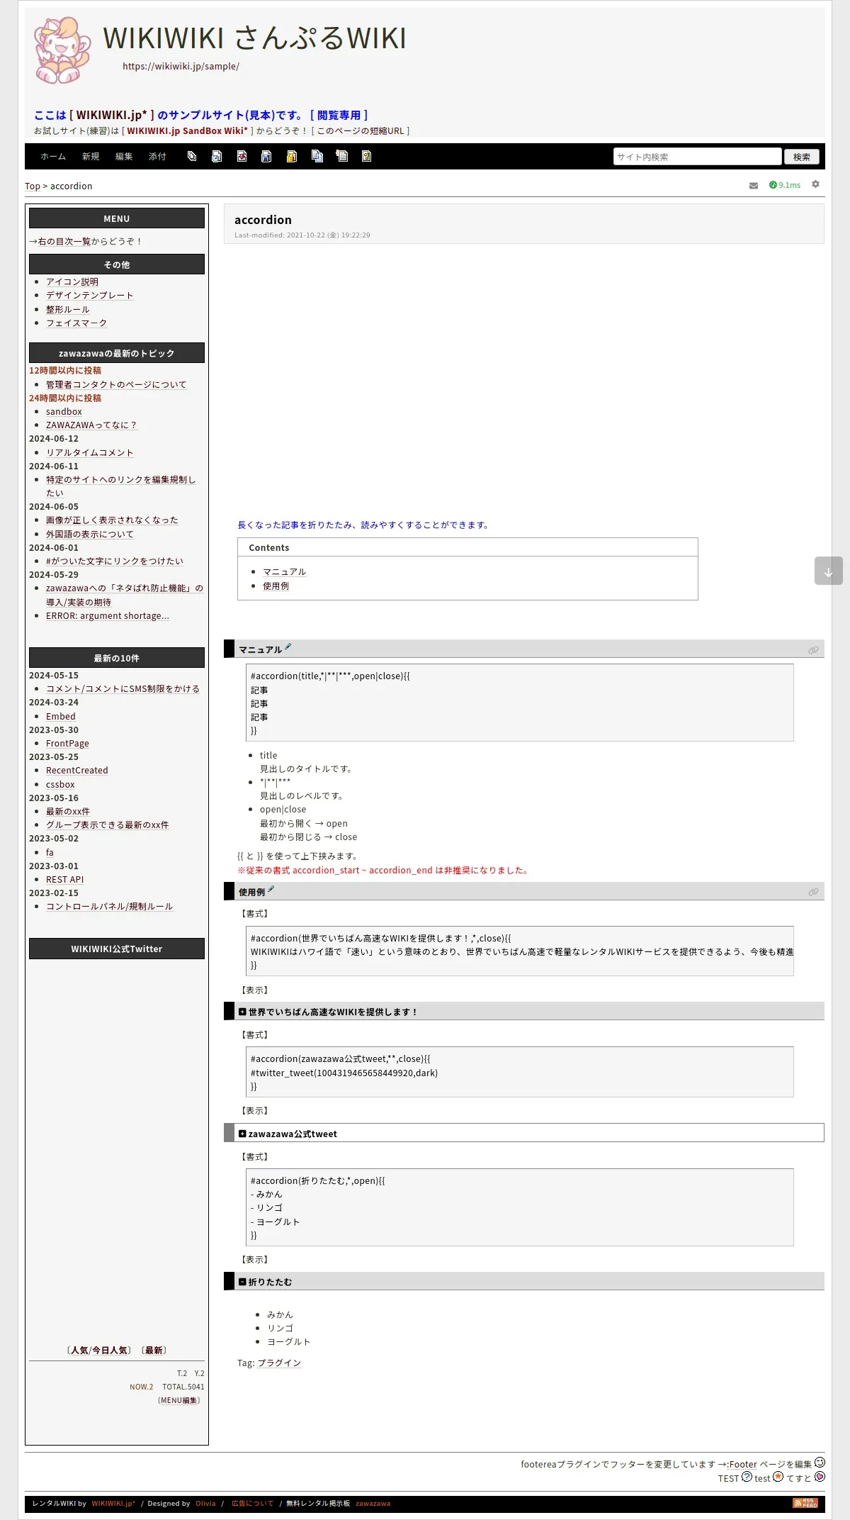Open the gear settings icon at top right
850x1520 pixels.
click(x=815, y=184)
